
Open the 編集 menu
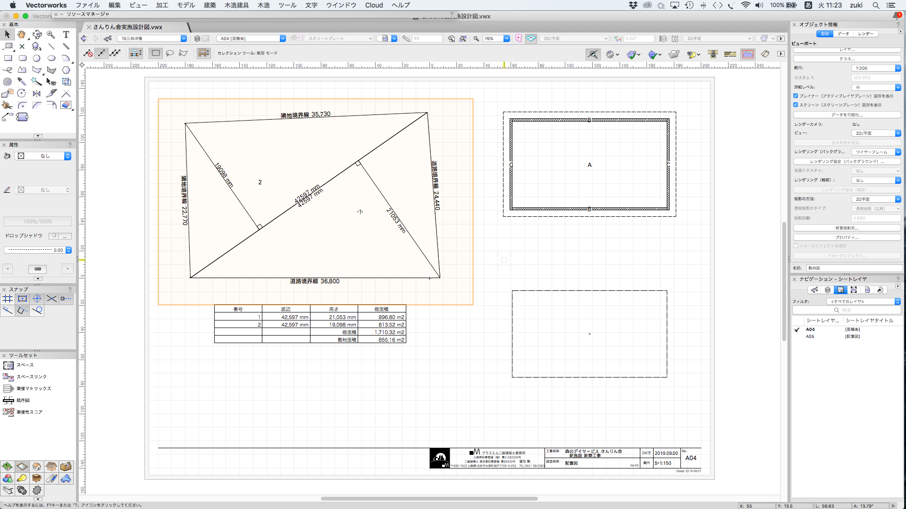click(115, 5)
